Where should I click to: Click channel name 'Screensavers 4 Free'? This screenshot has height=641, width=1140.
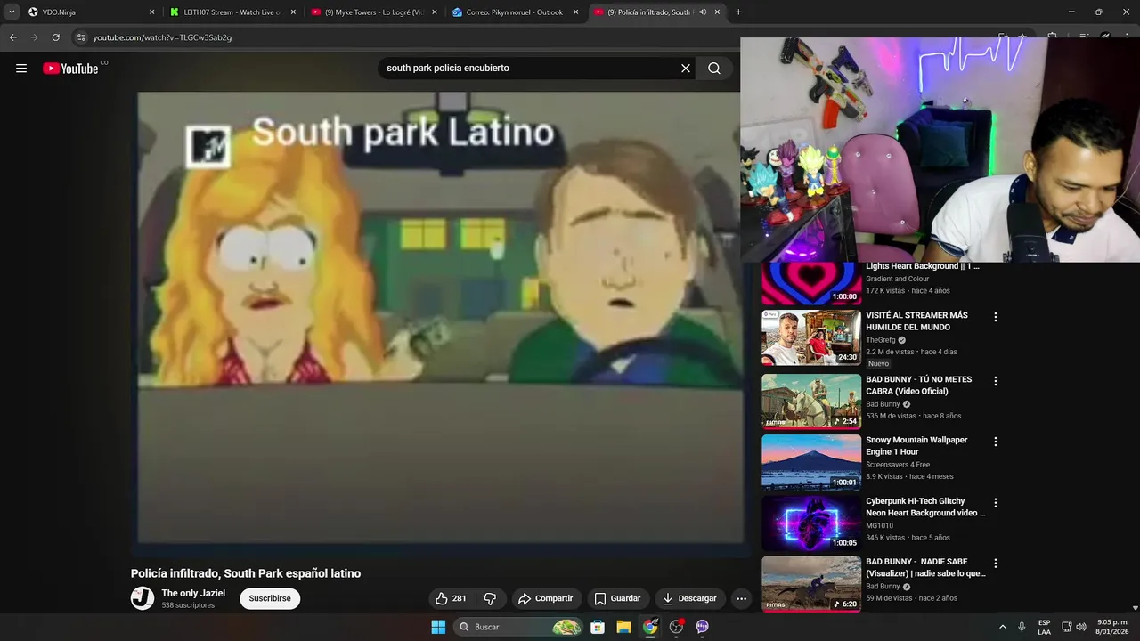tap(898, 465)
